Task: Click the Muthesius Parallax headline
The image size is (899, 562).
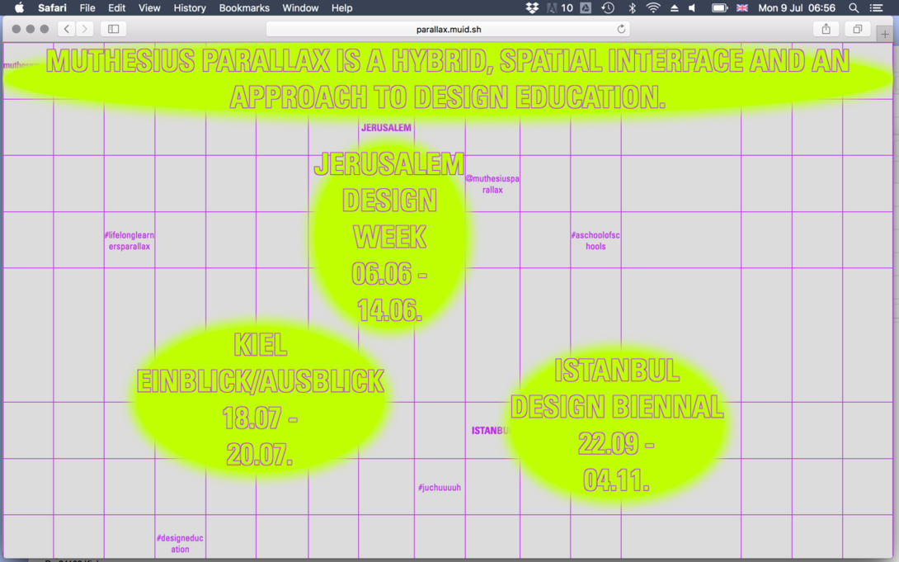Action: (x=448, y=79)
